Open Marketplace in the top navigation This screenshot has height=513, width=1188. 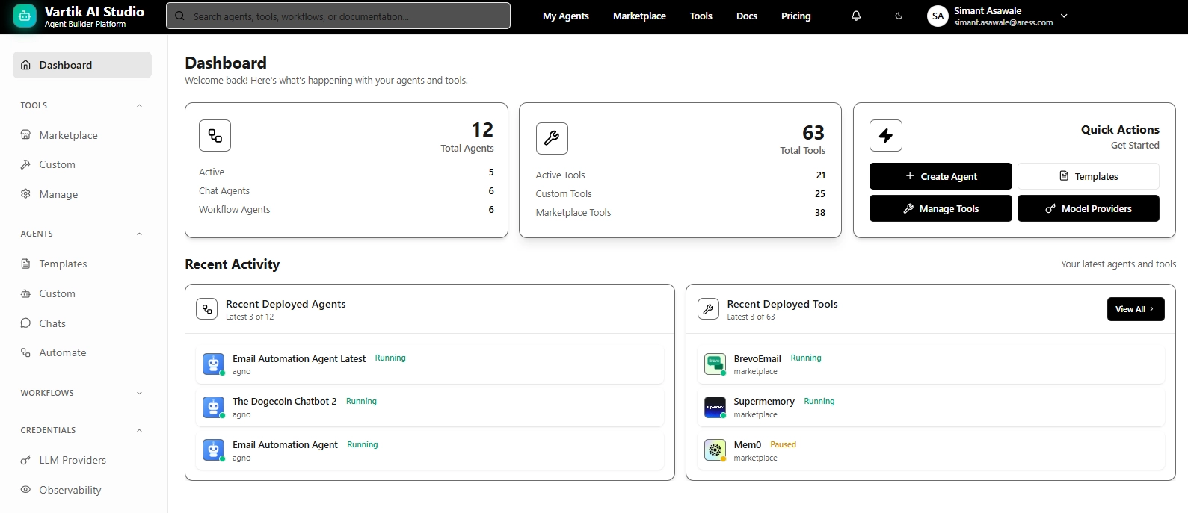coord(638,16)
